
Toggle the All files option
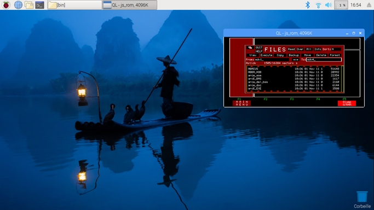click(x=309, y=49)
